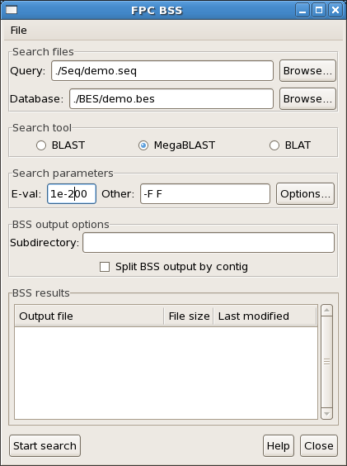Screen dimensions: 347x466
Task: Start the search
Action: (x=45, y=445)
